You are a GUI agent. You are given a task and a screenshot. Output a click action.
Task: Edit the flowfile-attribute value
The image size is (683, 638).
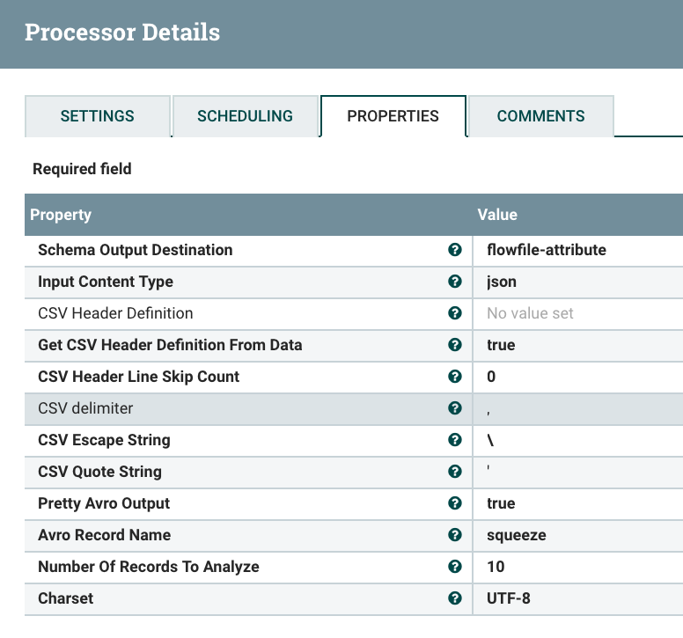click(547, 250)
